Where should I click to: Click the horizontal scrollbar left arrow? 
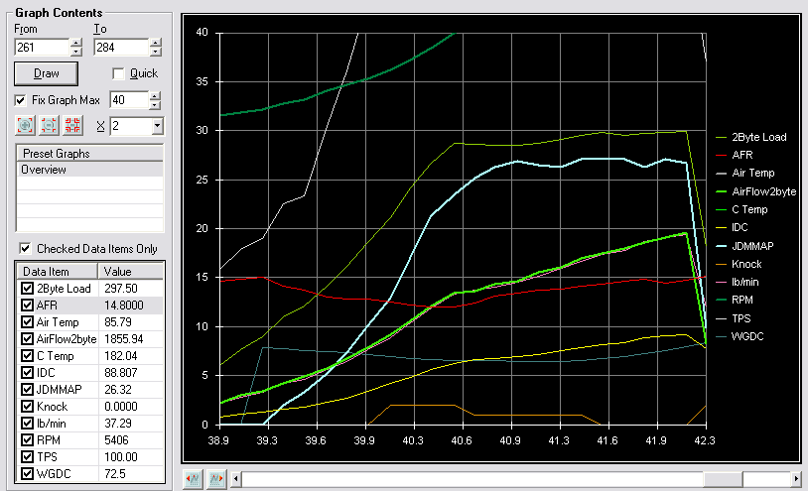[x=236, y=479]
